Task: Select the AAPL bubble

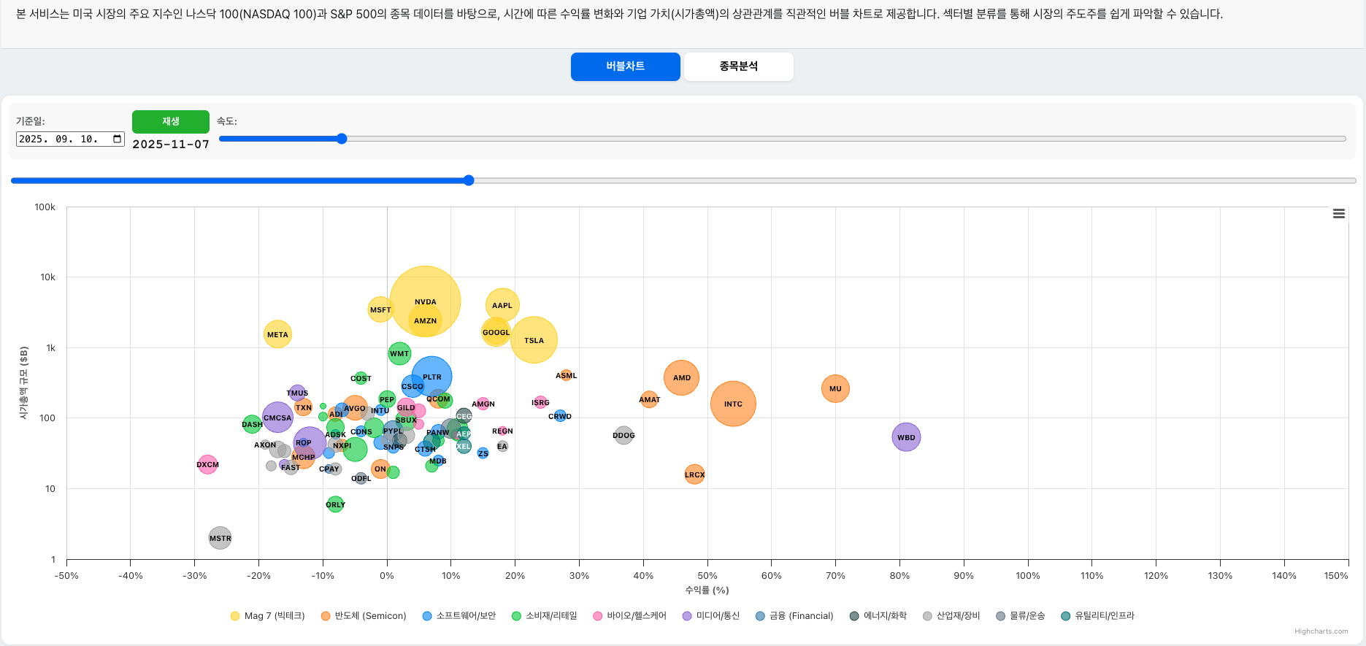Action: (x=502, y=305)
